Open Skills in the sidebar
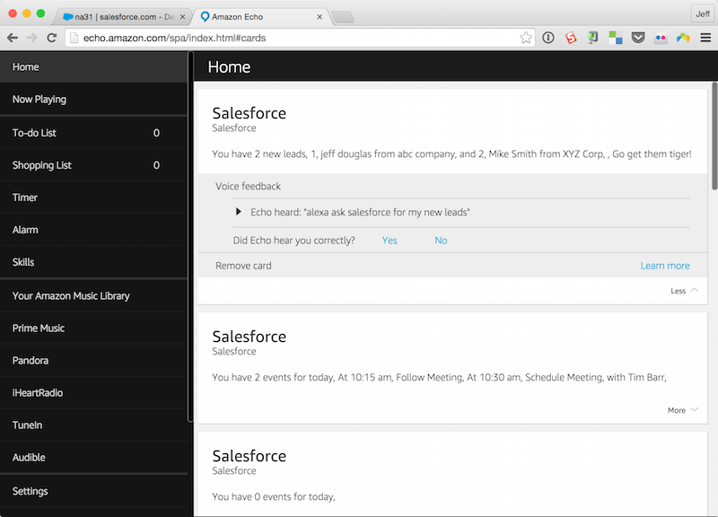The width and height of the screenshot is (718, 517). pyautogui.click(x=93, y=262)
